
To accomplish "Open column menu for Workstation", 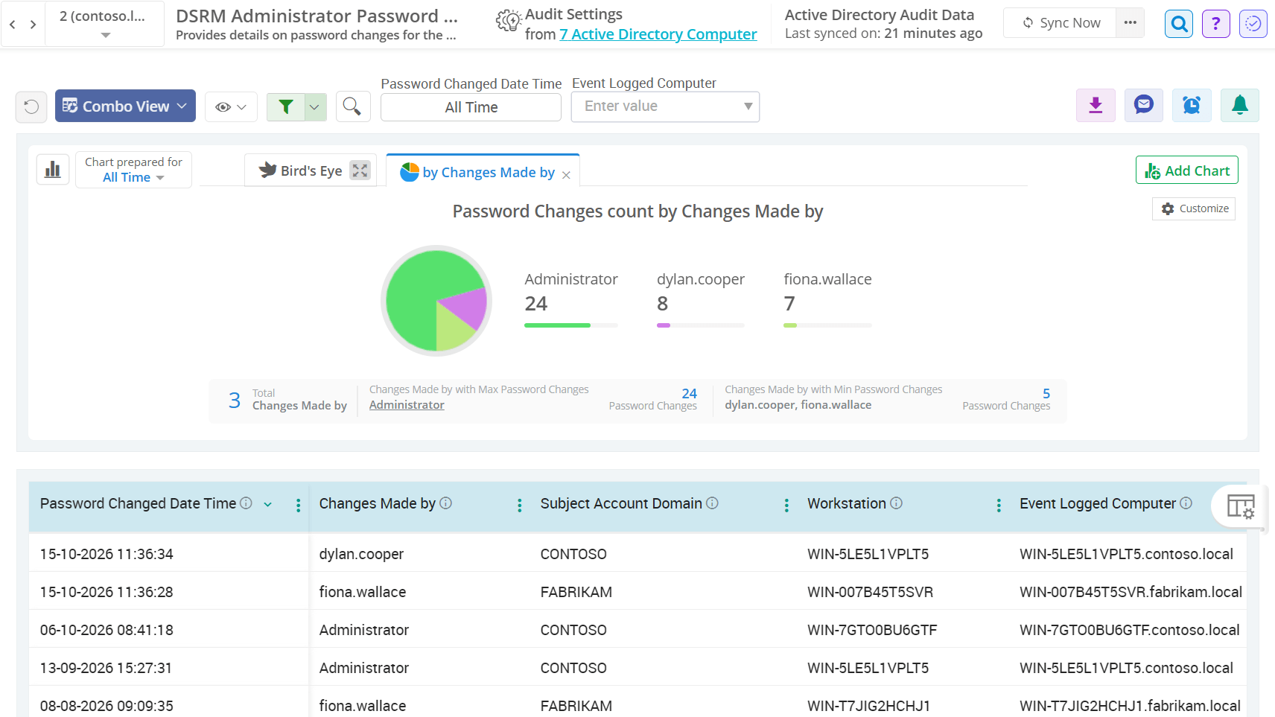I will point(999,506).
